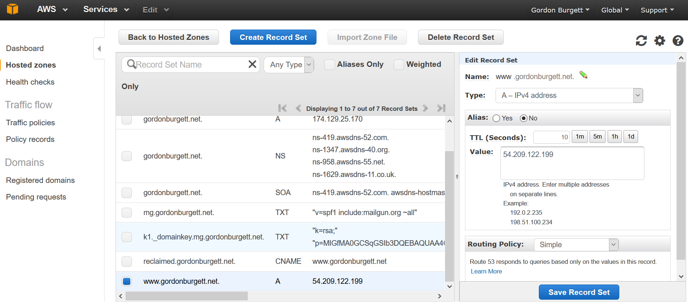Focus the Value text area
Viewport: 688px width, 303px height.
coord(572,163)
